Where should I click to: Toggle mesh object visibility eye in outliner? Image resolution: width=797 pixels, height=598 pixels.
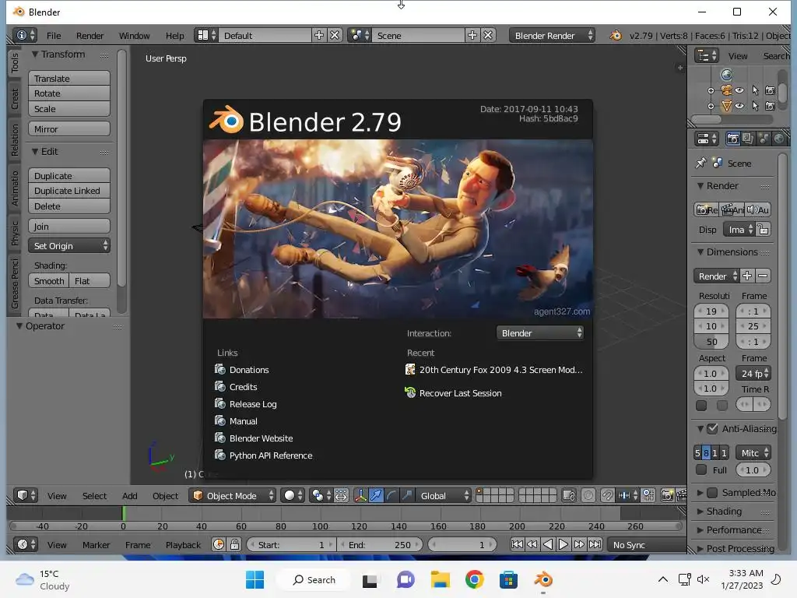740,106
